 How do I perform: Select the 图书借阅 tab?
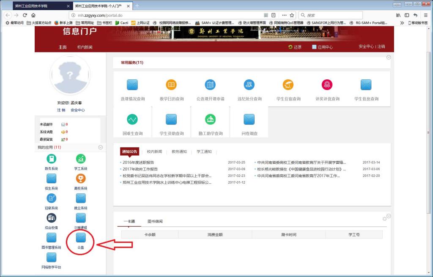(155, 221)
